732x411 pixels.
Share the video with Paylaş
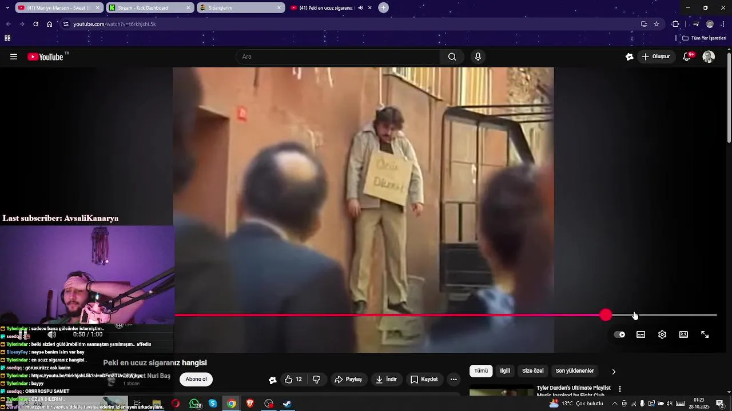[x=348, y=379]
